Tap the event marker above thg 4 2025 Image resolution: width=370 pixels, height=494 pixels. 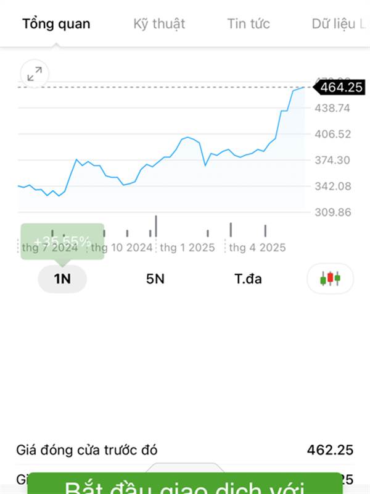click(265, 230)
